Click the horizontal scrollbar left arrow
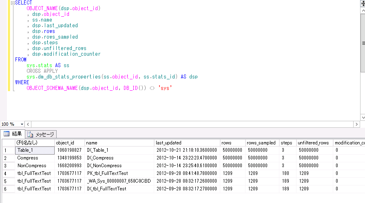Screen dimensions: 365x203 coord(28,124)
